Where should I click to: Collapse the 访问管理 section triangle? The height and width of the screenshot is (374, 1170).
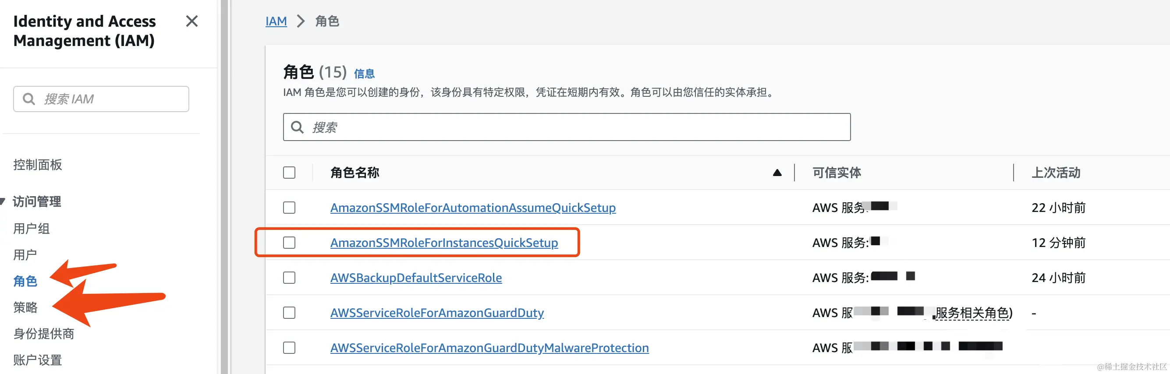coord(3,201)
